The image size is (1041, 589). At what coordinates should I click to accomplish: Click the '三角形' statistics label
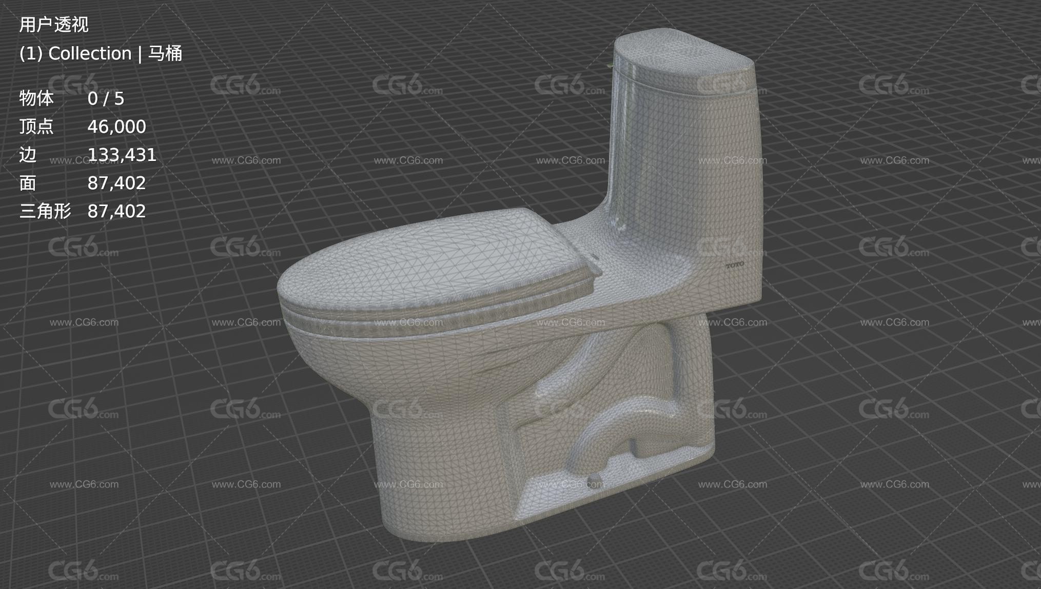[x=45, y=211]
